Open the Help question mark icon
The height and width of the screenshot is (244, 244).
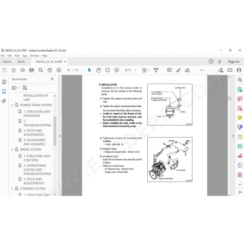pos(211,62)
